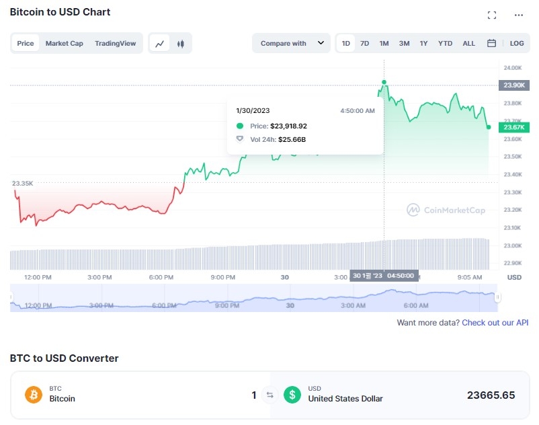Click the tooltip price $23,918.92
The width and height of the screenshot is (539, 425).
coord(289,126)
